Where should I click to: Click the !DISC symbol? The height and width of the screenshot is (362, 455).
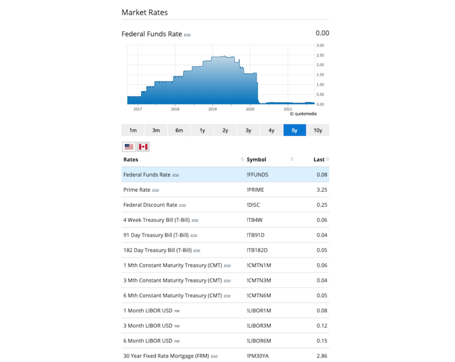254,205
